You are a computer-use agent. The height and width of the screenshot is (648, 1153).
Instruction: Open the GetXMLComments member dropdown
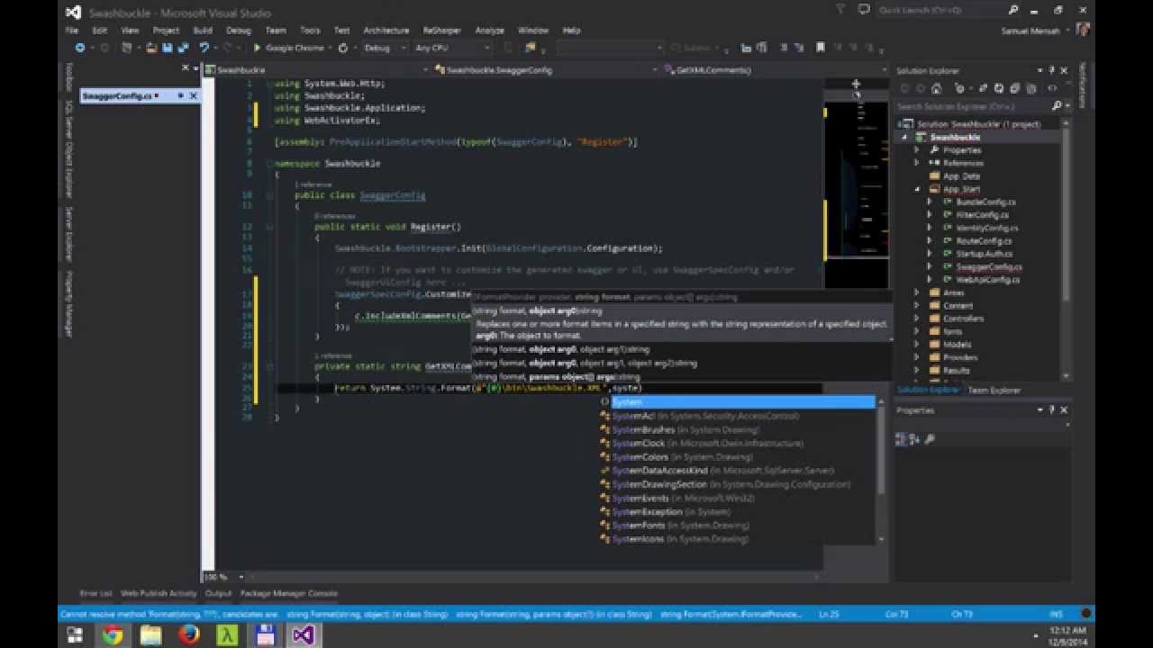[x=775, y=69]
